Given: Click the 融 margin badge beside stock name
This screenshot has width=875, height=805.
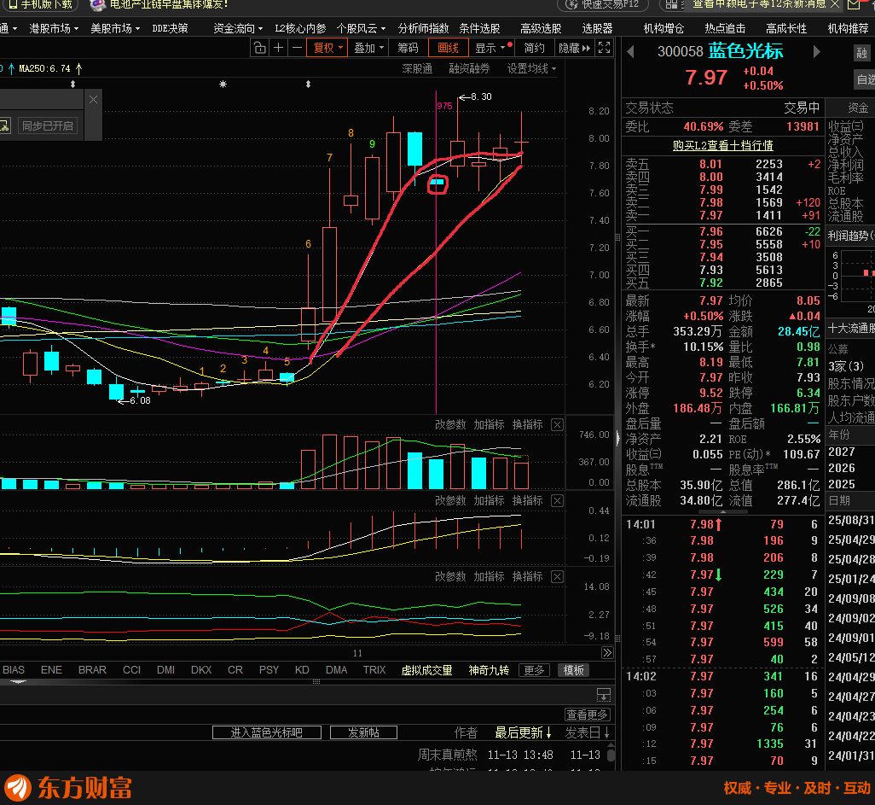Looking at the screenshot, I should (x=862, y=53).
